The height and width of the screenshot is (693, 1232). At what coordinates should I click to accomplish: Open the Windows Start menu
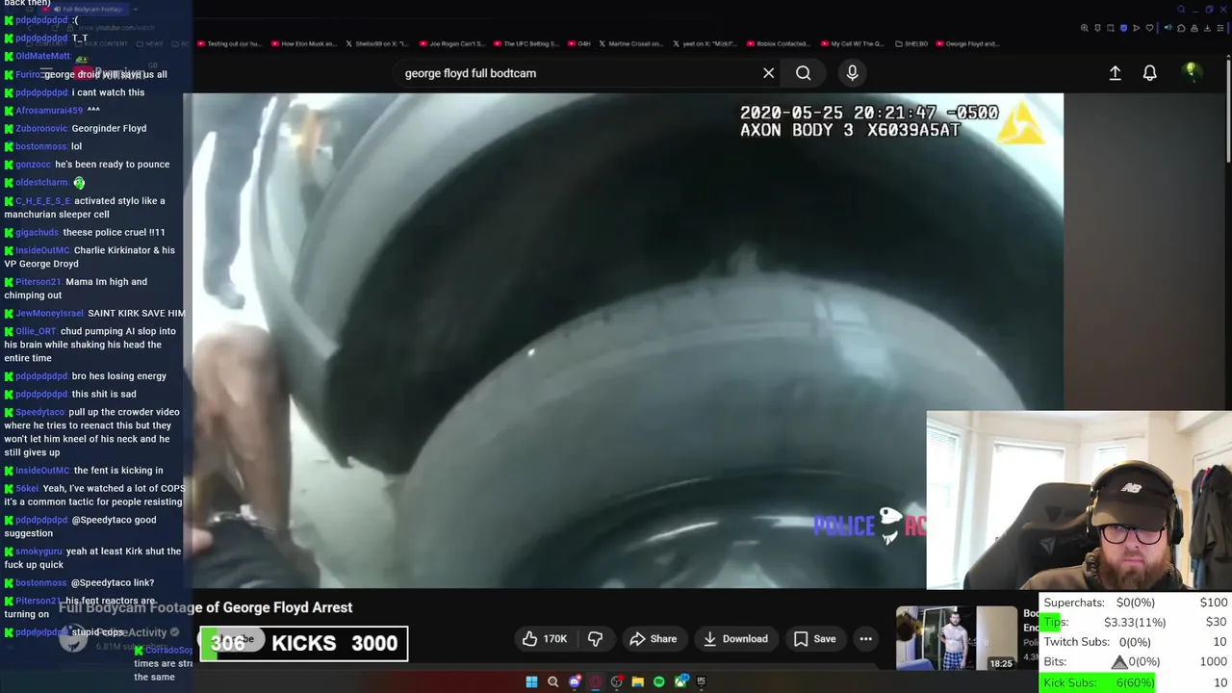531,681
